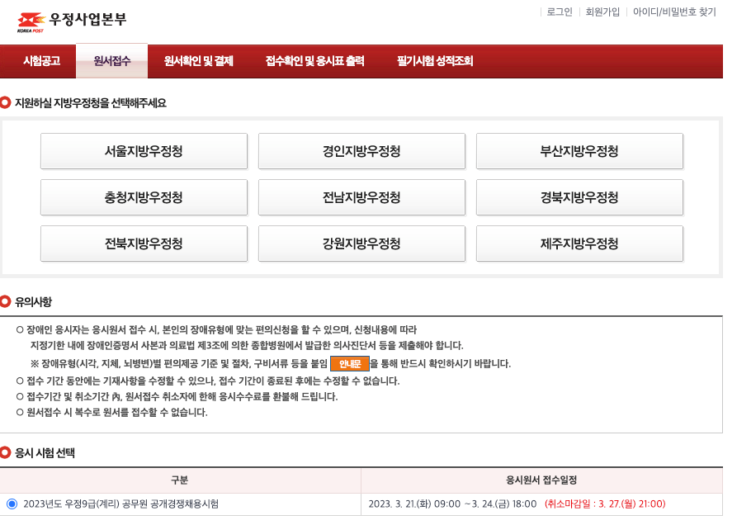The height and width of the screenshot is (525, 737).
Task: Open the 필기시험 성적조회 menu tab
Action: 435,61
